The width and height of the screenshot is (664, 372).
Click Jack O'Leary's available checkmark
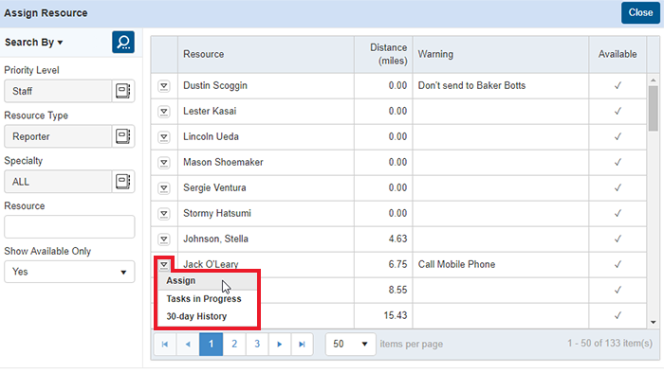pos(618,265)
